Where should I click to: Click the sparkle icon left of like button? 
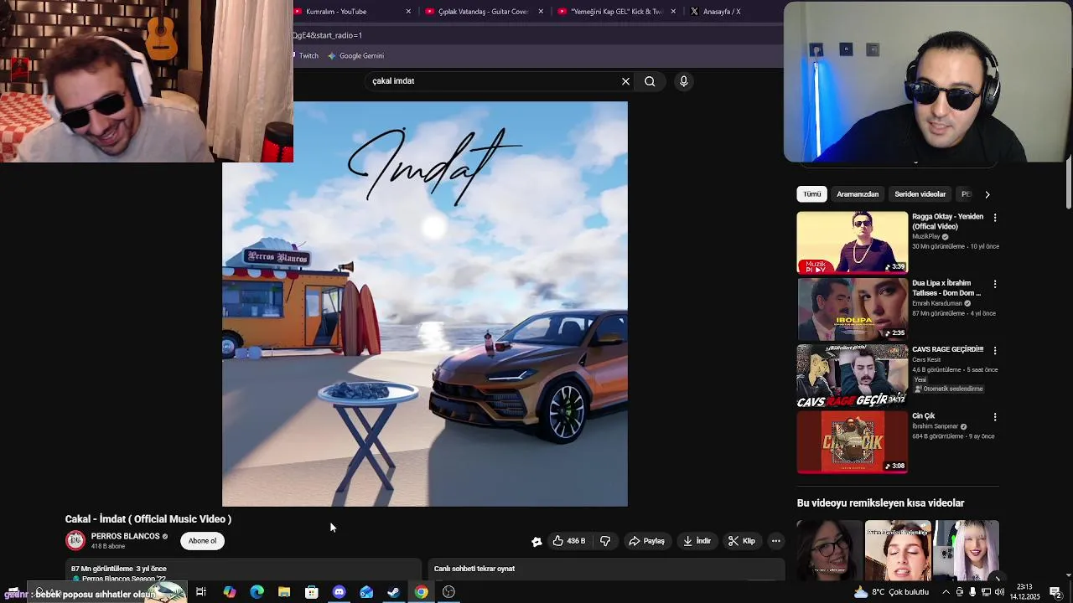coord(536,541)
